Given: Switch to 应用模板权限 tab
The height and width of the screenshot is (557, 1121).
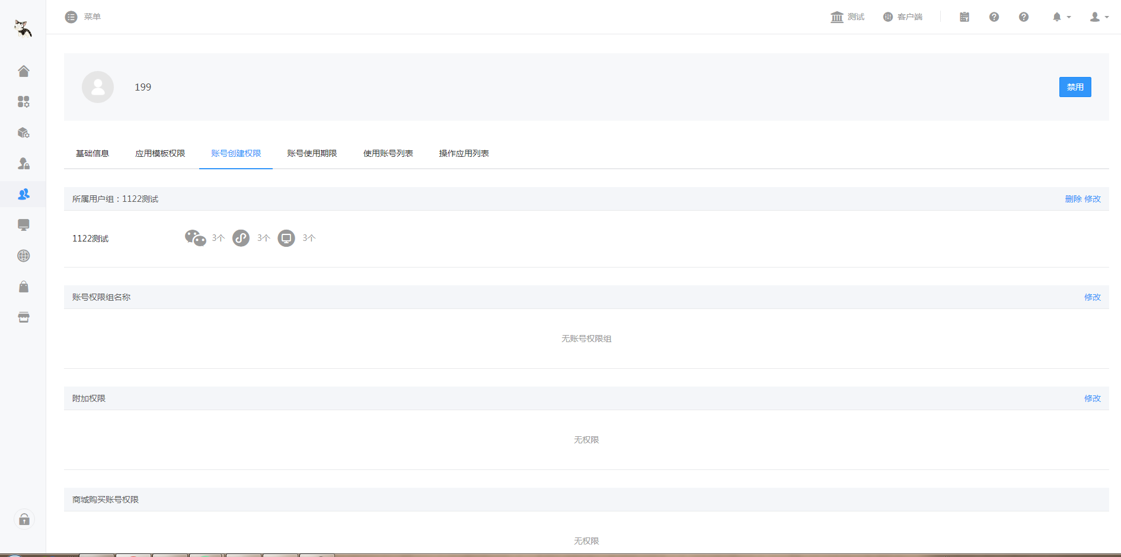Looking at the screenshot, I should click(160, 153).
